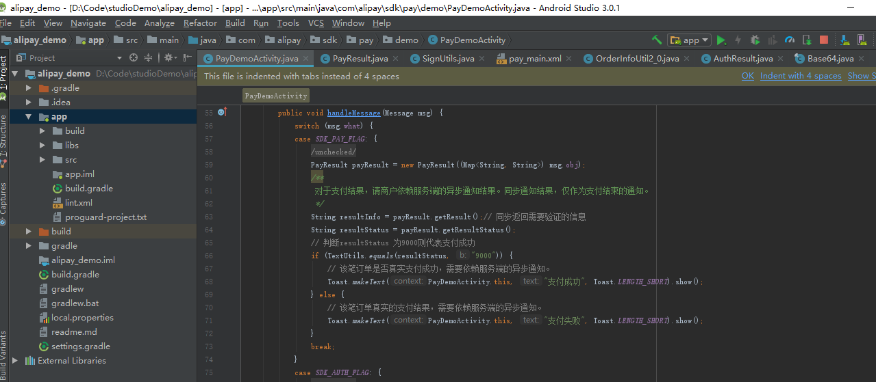Close the SignUtils.java tab

[482, 59]
